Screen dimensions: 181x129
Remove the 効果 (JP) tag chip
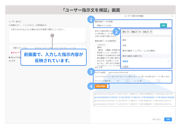click(x=152, y=32)
